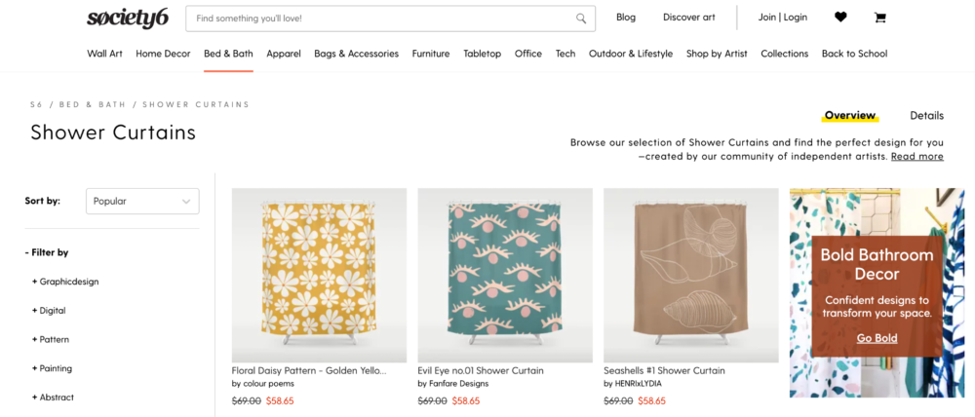Open the Bed & Bath menu

[x=228, y=54]
